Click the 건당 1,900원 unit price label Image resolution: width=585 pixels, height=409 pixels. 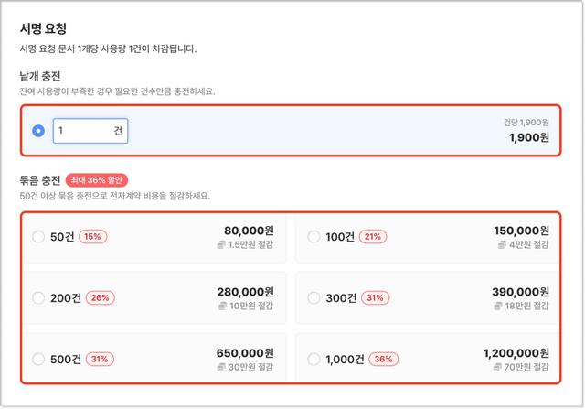pos(526,122)
